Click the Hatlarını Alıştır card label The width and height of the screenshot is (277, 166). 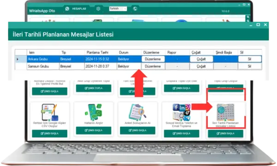pyautogui.click(x=94, y=123)
